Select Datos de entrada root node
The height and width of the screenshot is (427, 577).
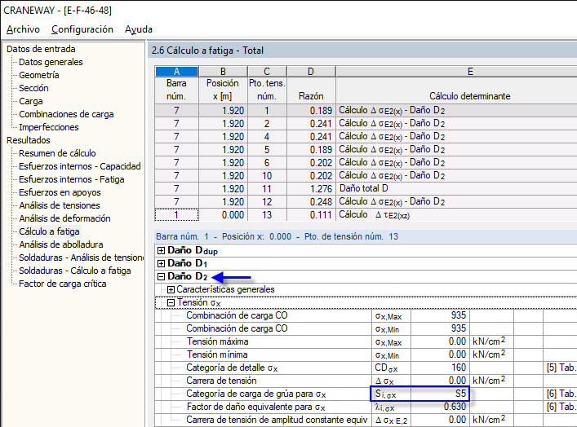[41, 49]
